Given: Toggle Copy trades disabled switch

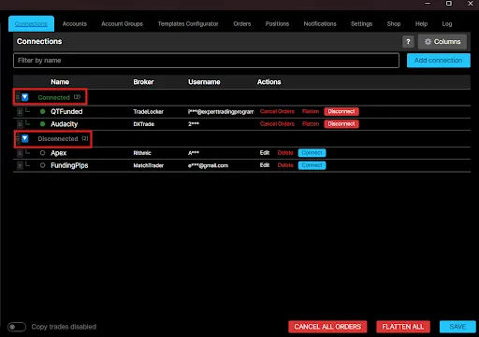Looking at the screenshot, I should [x=17, y=327].
